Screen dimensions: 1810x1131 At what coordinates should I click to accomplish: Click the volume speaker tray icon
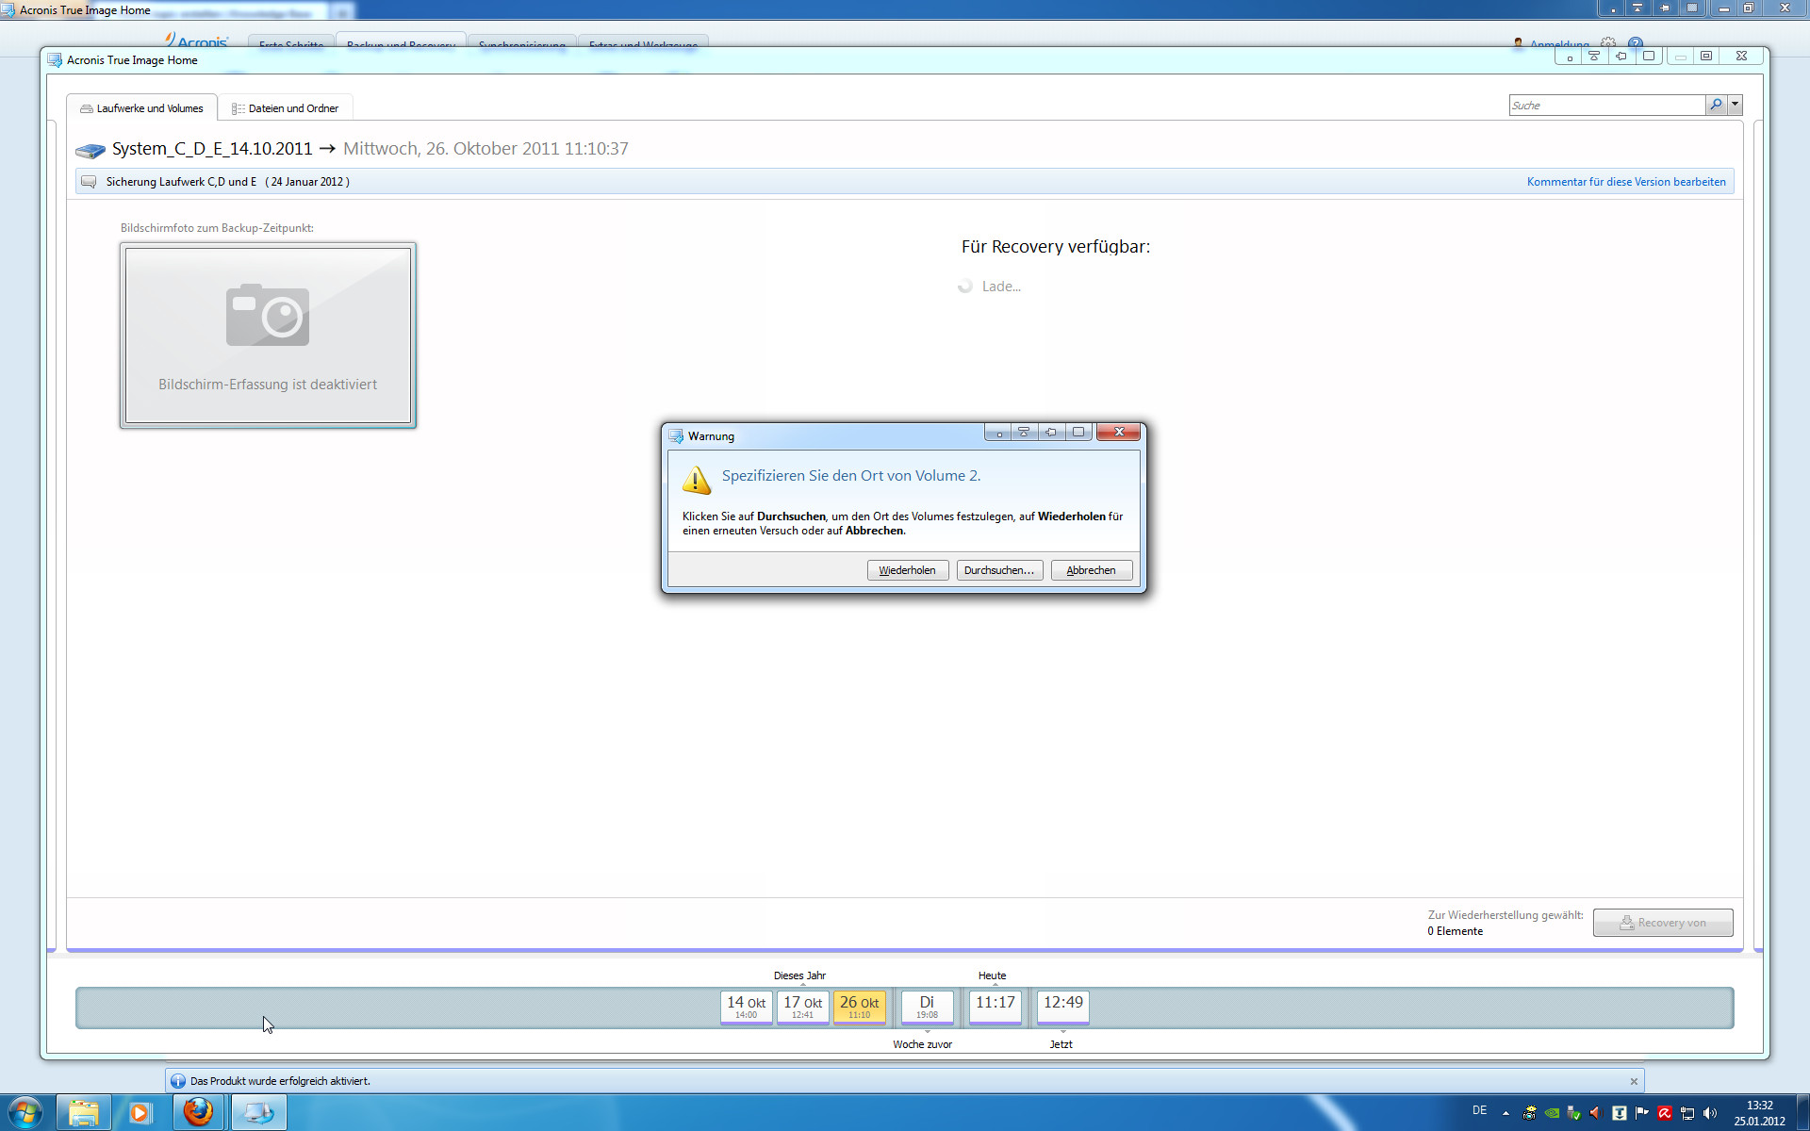tap(1710, 1113)
